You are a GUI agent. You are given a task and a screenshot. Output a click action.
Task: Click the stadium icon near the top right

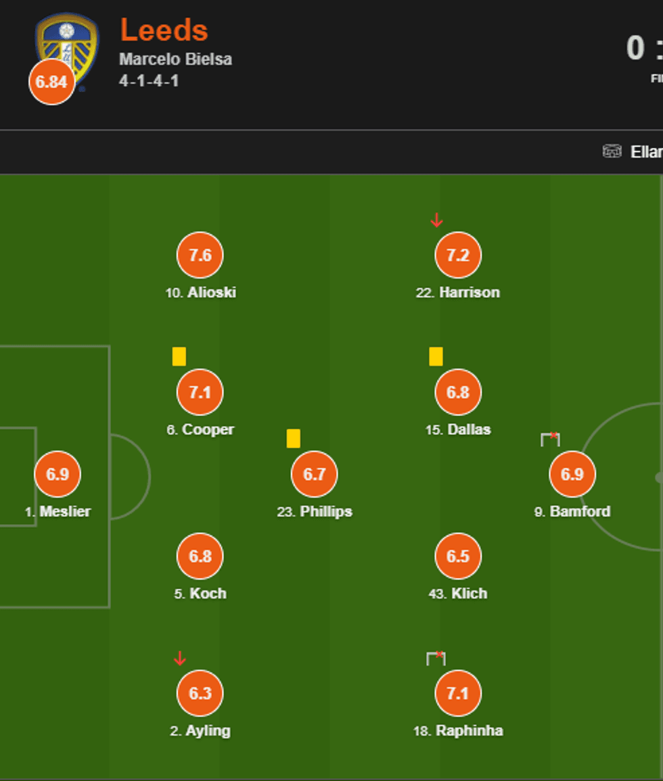pyautogui.click(x=612, y=151)
